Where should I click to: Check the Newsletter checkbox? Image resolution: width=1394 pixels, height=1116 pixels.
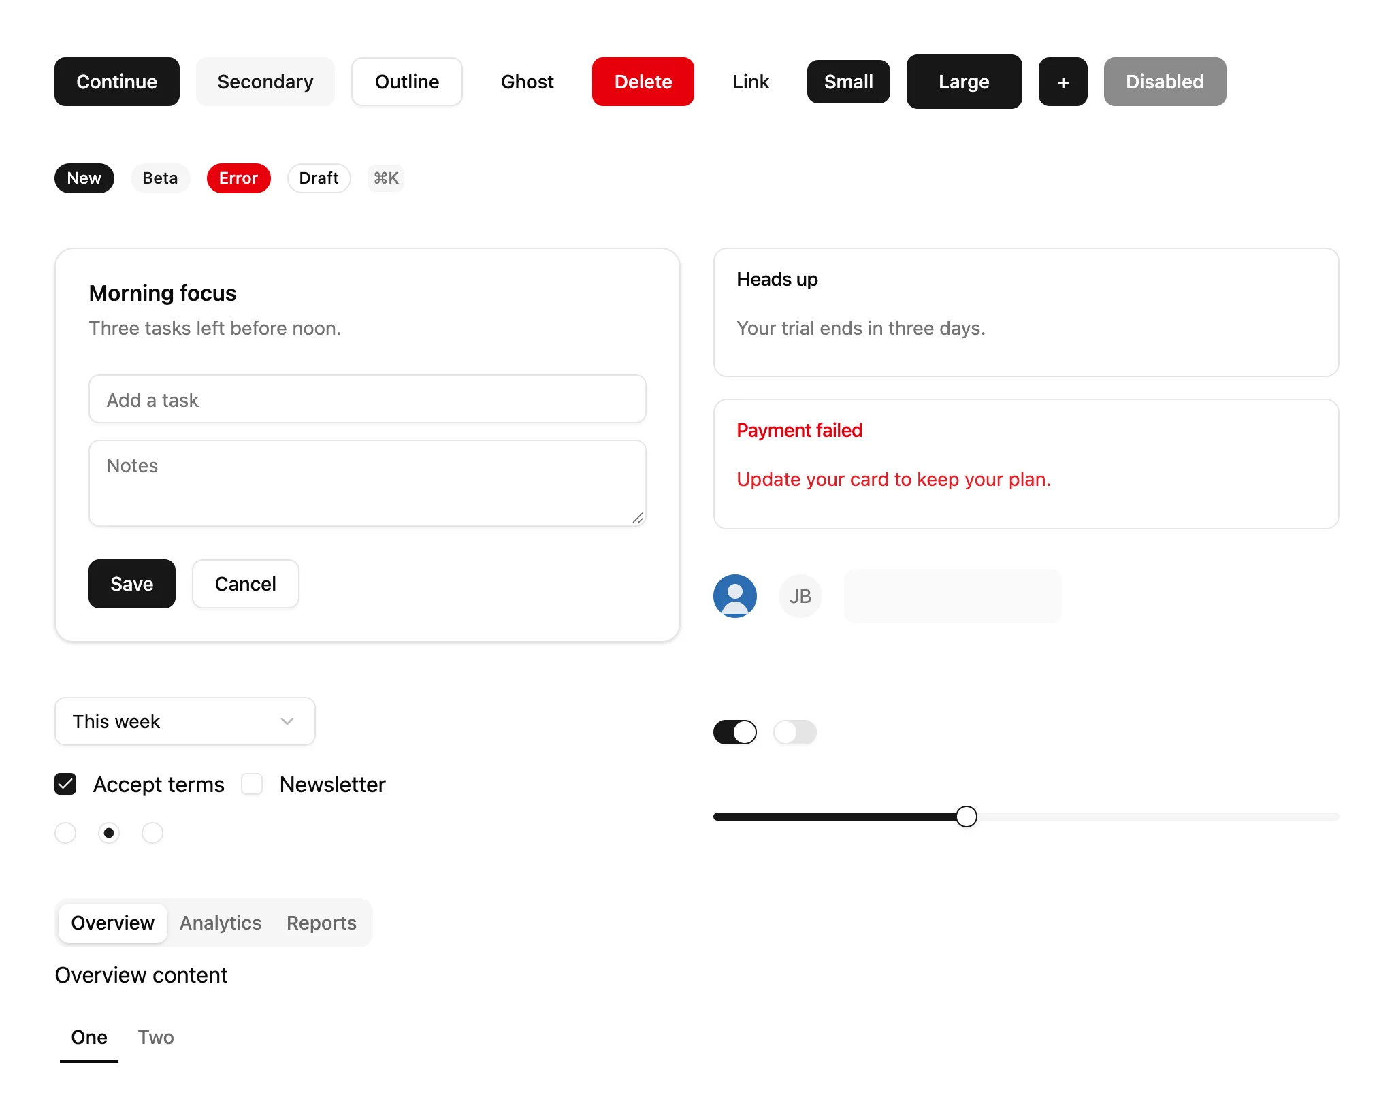point(252,784)
